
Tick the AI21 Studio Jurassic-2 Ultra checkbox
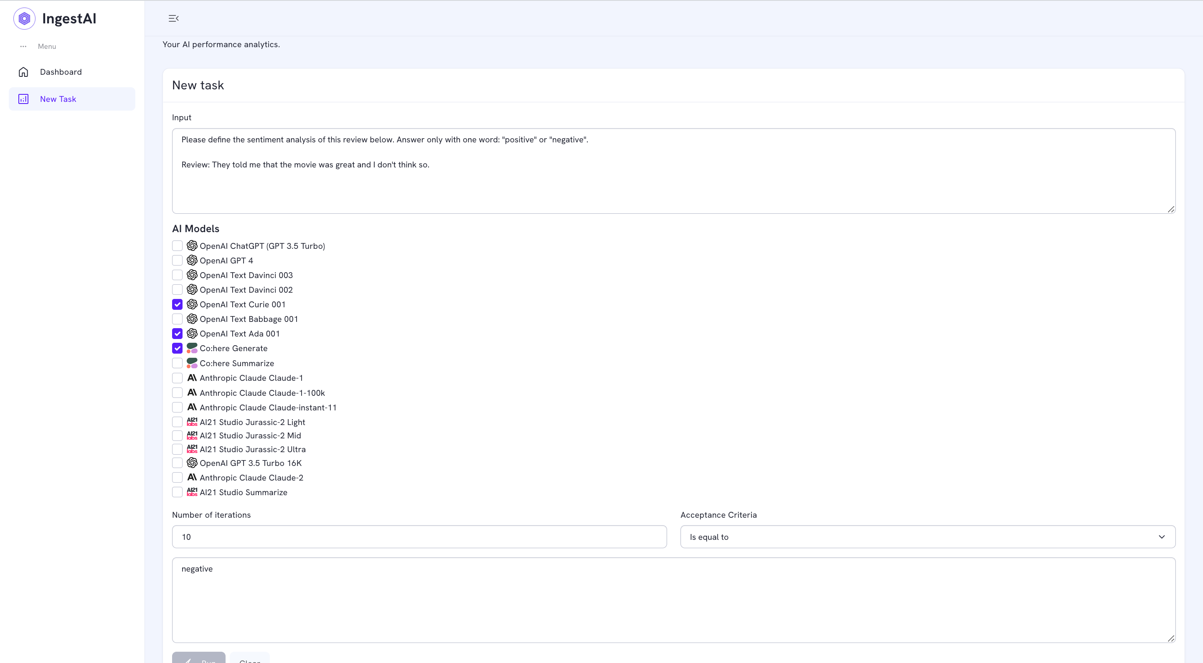pyautogui.click(x=177, y=449)
